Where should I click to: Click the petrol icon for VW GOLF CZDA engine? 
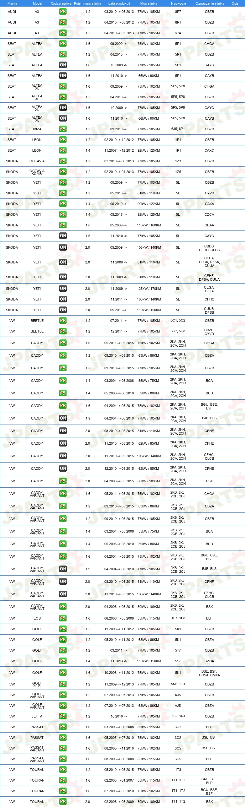pos(63,661)
